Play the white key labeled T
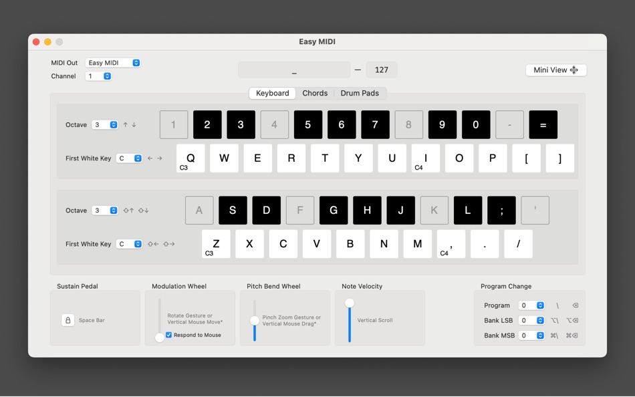Screen dimensions: 635x397 [325, 158]
